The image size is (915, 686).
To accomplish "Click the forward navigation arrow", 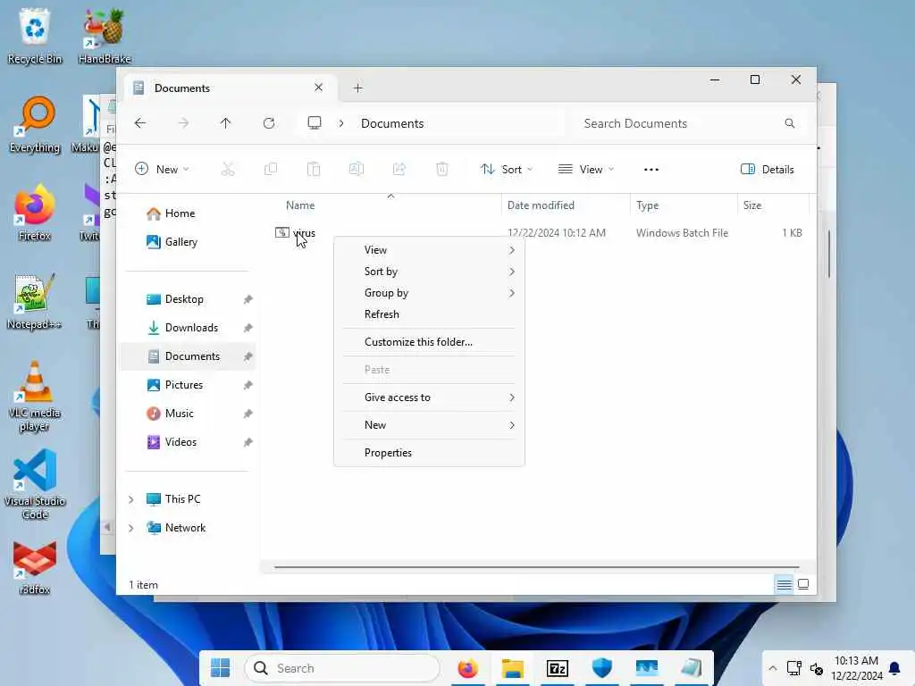I will (183, 123).
